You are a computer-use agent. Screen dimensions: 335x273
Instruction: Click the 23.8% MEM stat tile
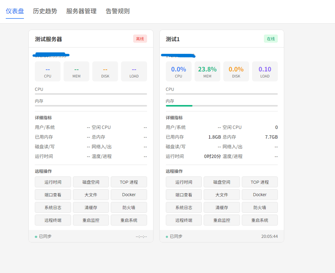(207, 71)
